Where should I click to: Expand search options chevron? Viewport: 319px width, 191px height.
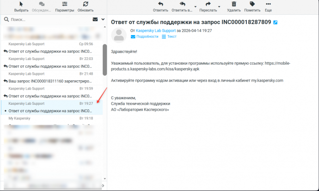click(x=102, y=20)
